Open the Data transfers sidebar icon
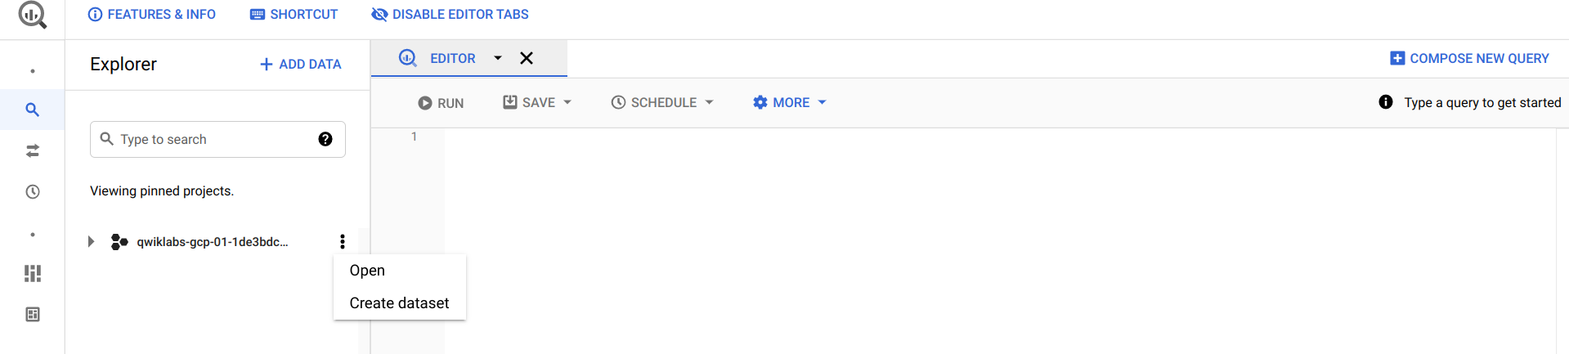The width and height of the screenshot is (1569, 354). [33, 150]
